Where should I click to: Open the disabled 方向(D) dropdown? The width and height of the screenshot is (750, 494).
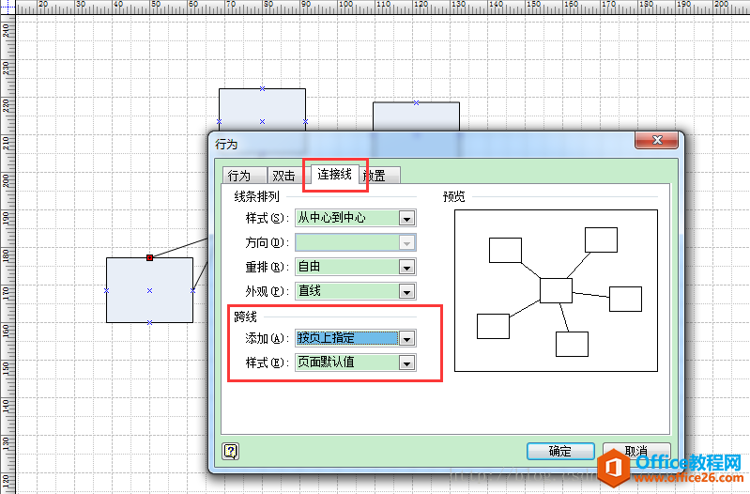[356, 242]
